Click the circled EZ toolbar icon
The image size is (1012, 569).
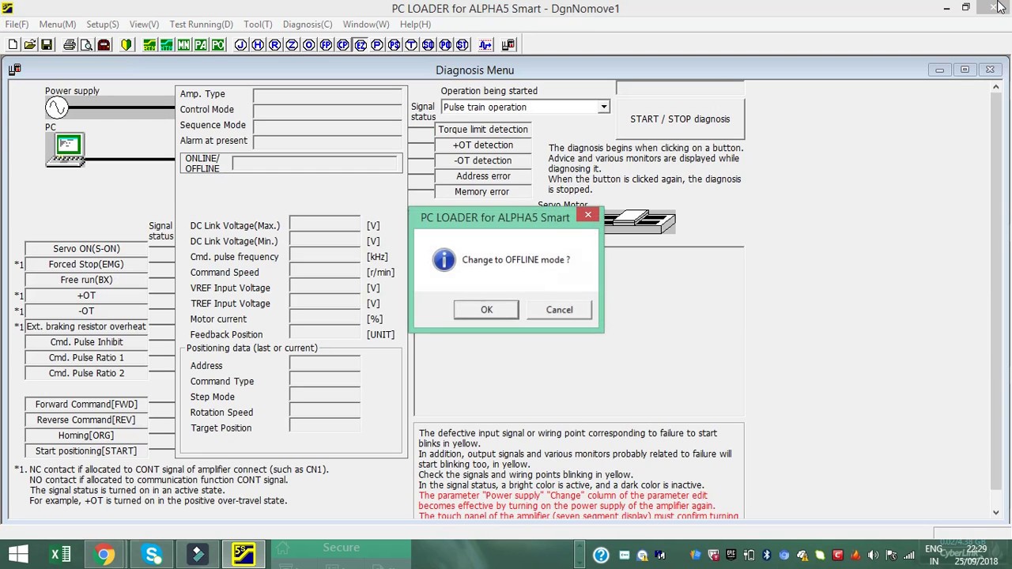[x=361, y=45]
